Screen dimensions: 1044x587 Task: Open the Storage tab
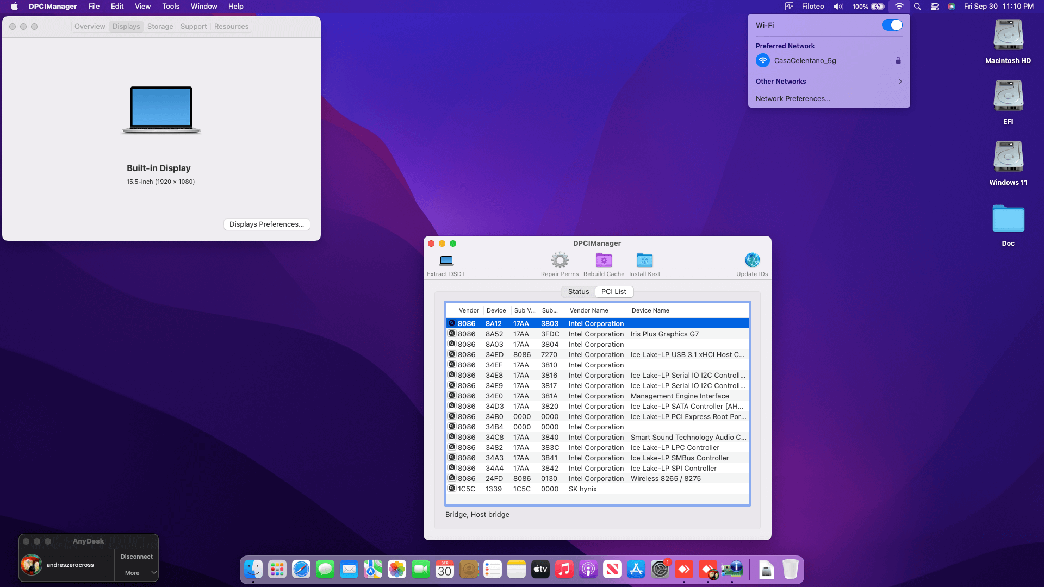tap(160, 26)
